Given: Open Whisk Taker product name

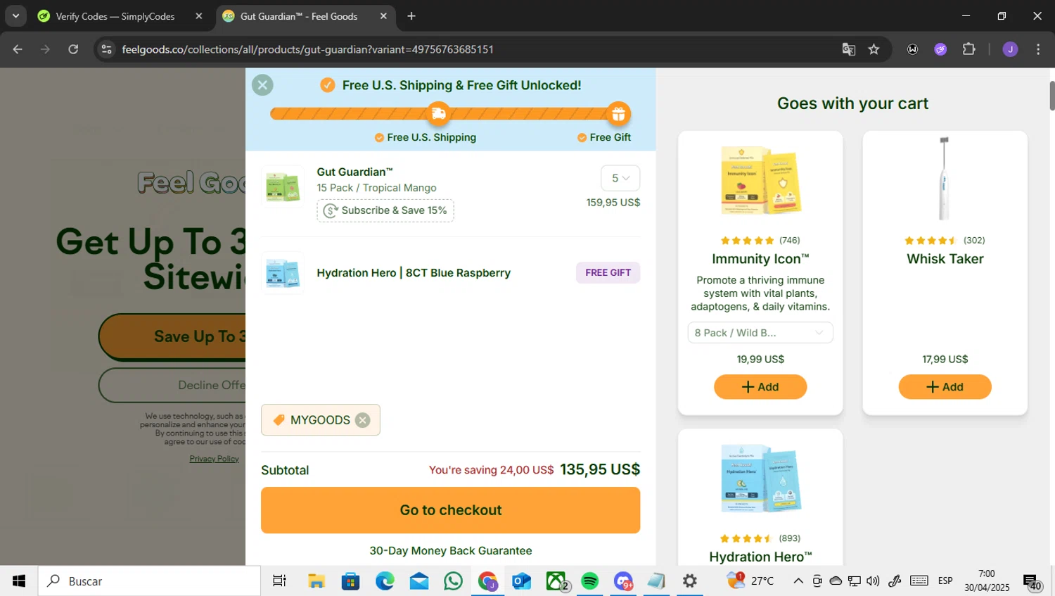Looking at the screenshot, I should pos(945,259).
